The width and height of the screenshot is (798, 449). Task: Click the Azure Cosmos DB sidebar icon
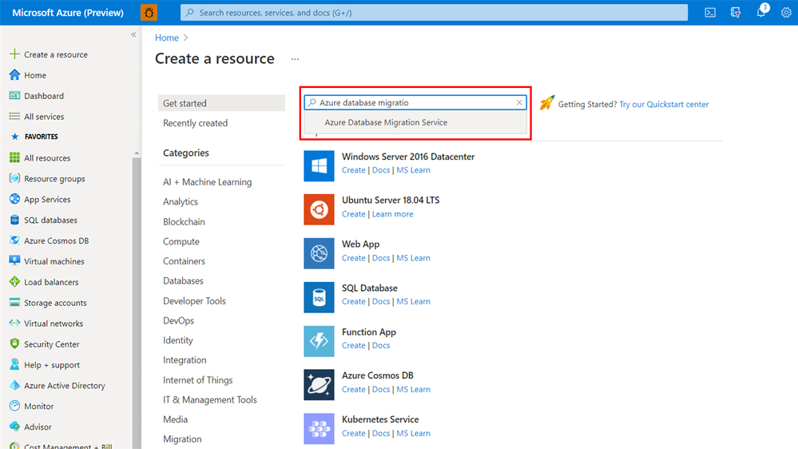(x=14, y=240)
